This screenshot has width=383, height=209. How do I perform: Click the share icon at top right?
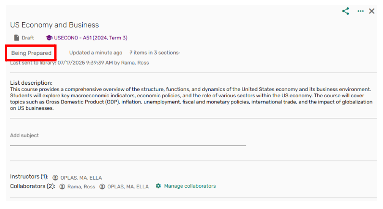pyautogui.click(x=345, y=11)
